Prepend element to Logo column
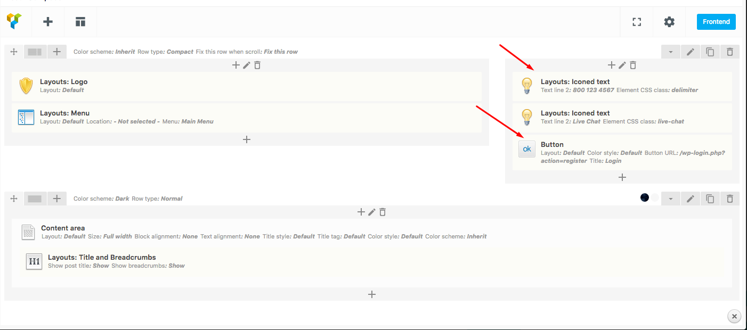Viewport: 747px width, 330px height. tap(236, 65)
